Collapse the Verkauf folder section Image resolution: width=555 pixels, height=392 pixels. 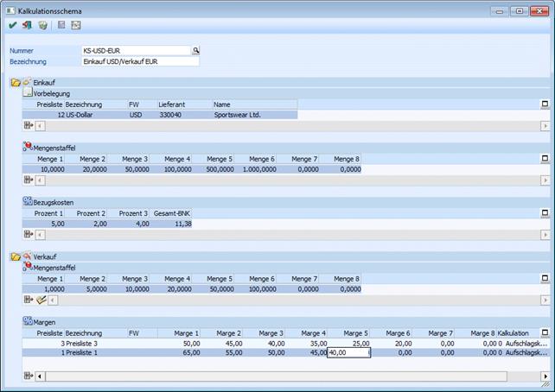coord(16,257)
